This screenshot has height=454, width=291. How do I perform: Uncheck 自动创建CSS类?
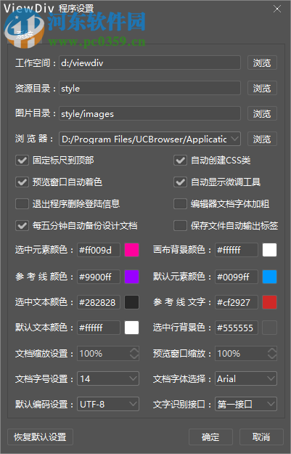click(180, 160)
